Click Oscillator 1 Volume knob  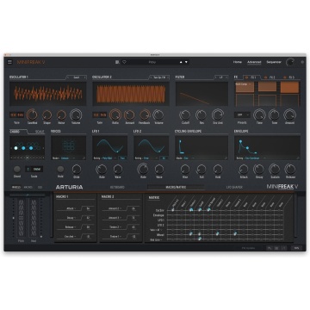tap(76, 115)
